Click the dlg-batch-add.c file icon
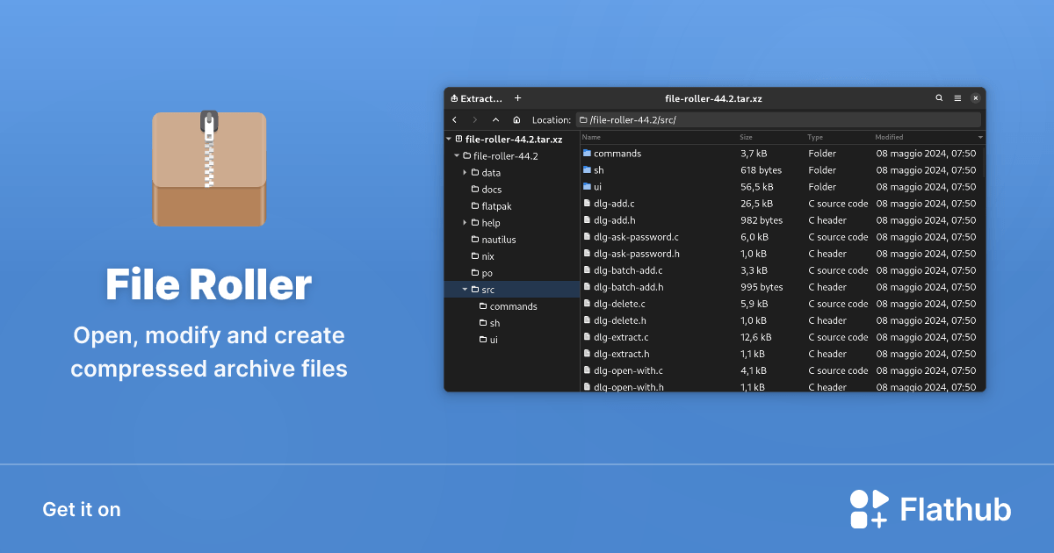The height and width of the screenshot is (553, 1054). (587, 269)
